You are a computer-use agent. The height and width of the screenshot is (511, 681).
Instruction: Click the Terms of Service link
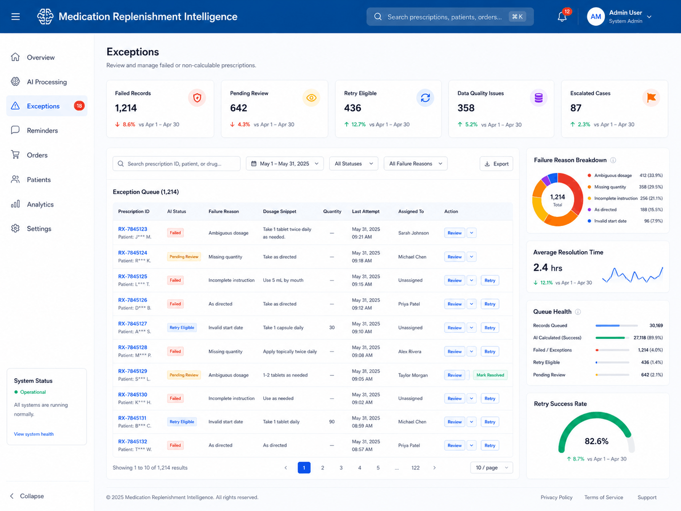pyautogui.click(x=603, y=497)
